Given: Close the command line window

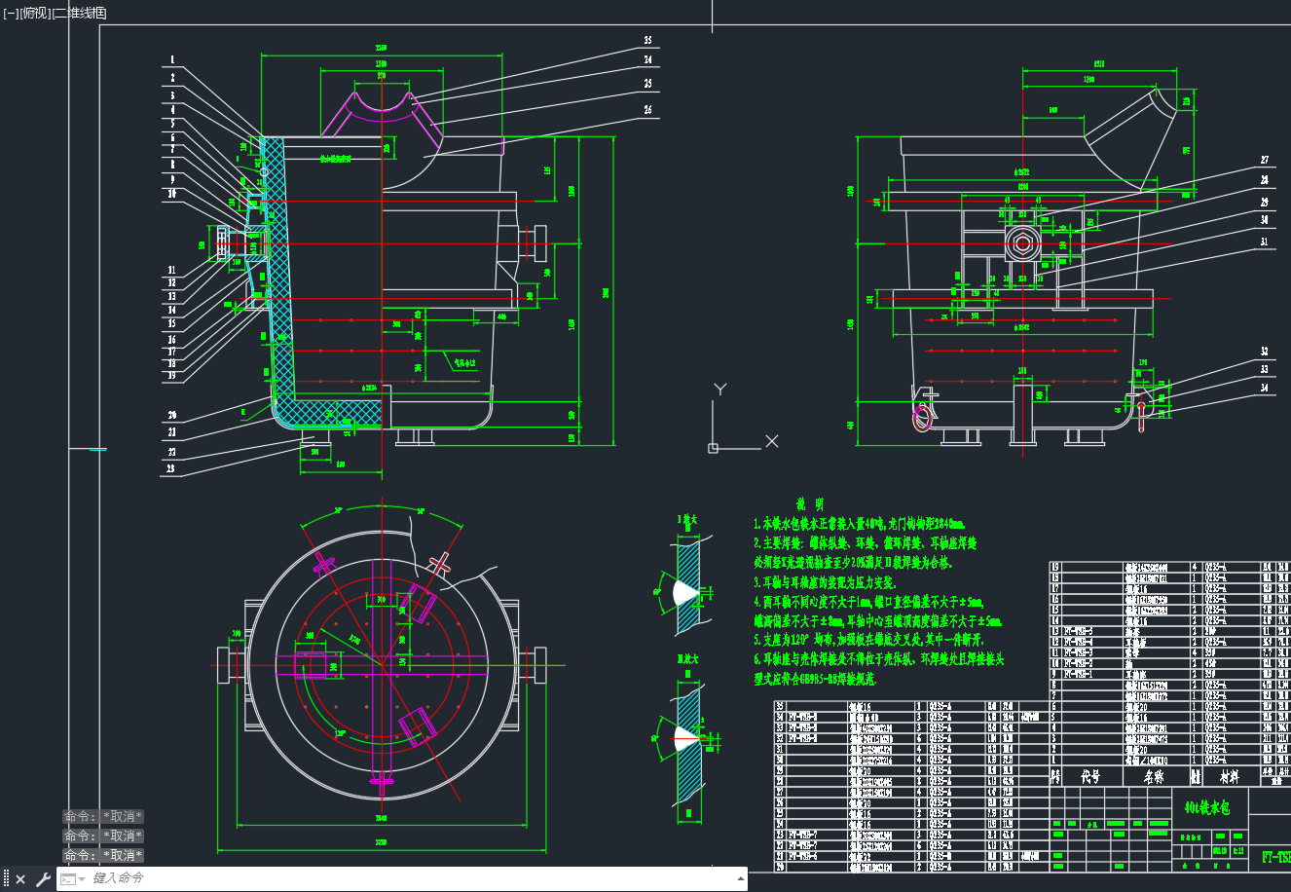Looking at the screenshot, I should tap(20, 879).
